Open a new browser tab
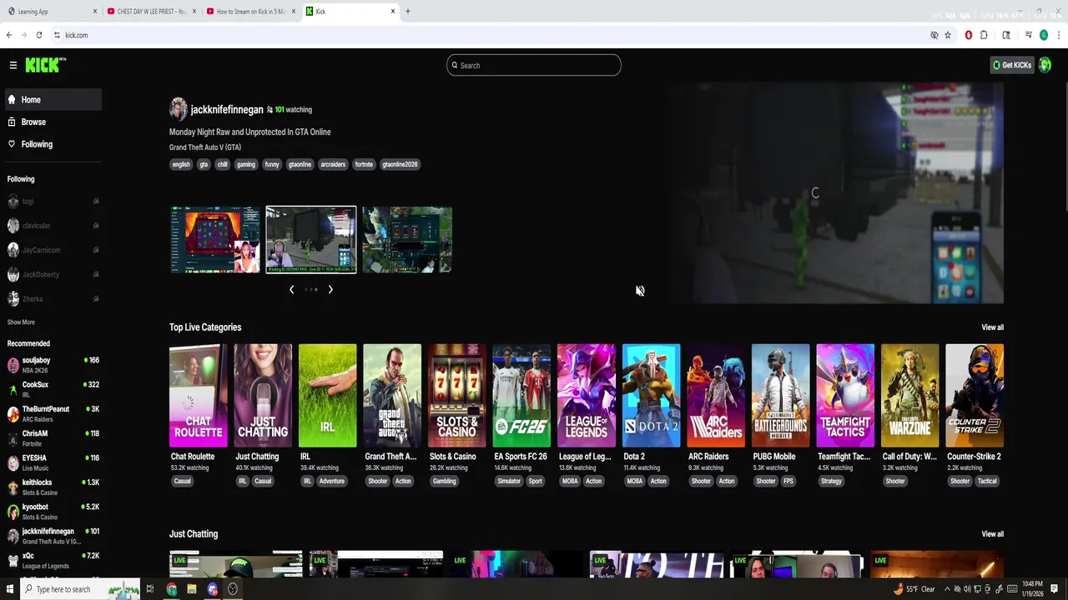 [408, 12]
